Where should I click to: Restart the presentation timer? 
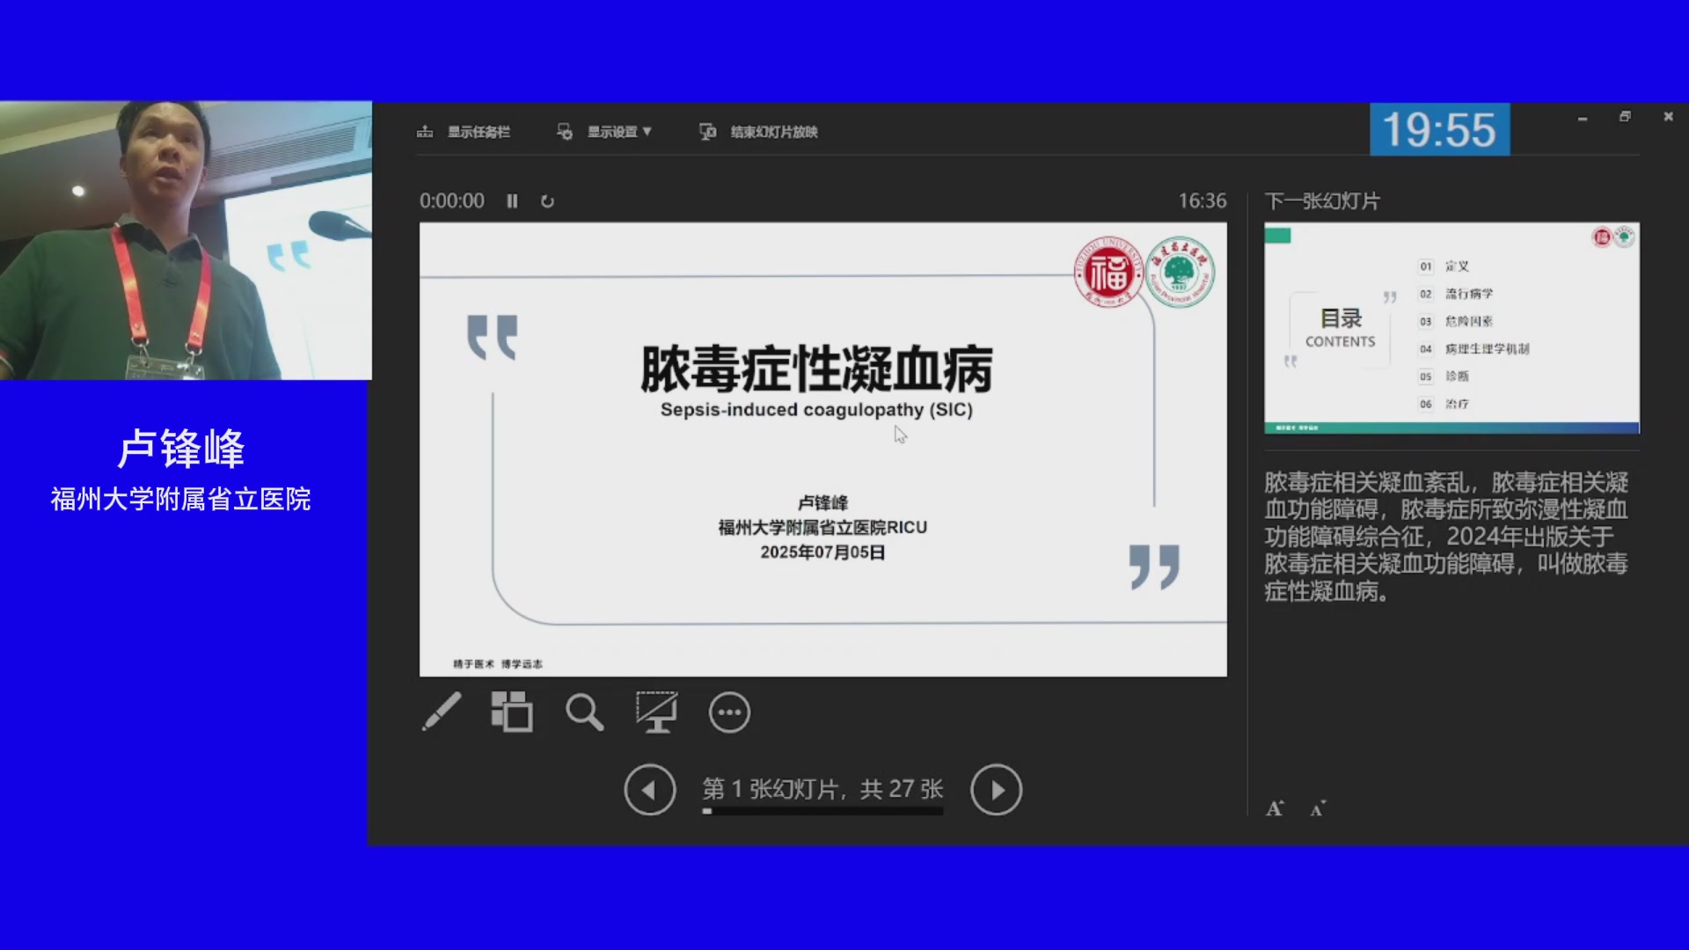[547, 201]
